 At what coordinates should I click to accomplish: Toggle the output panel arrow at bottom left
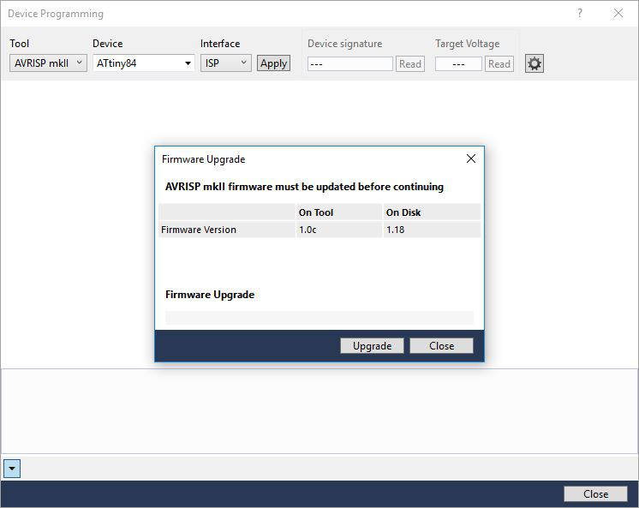(12, 469)
